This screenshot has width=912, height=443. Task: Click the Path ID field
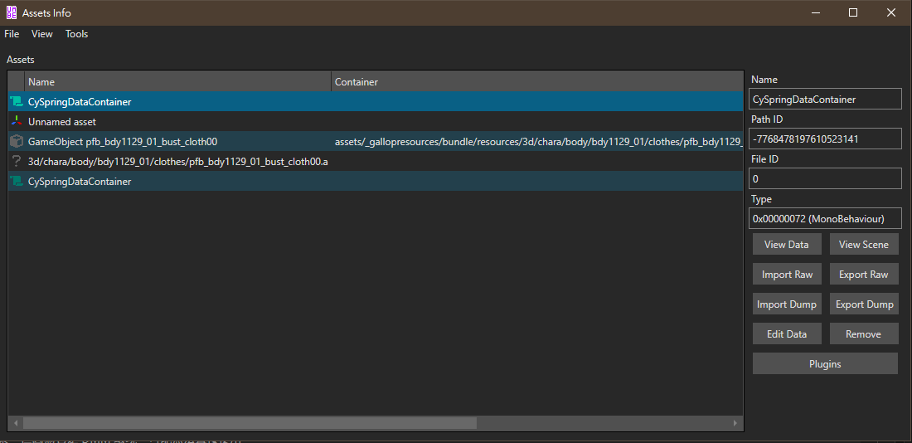(x=825, y=139)
